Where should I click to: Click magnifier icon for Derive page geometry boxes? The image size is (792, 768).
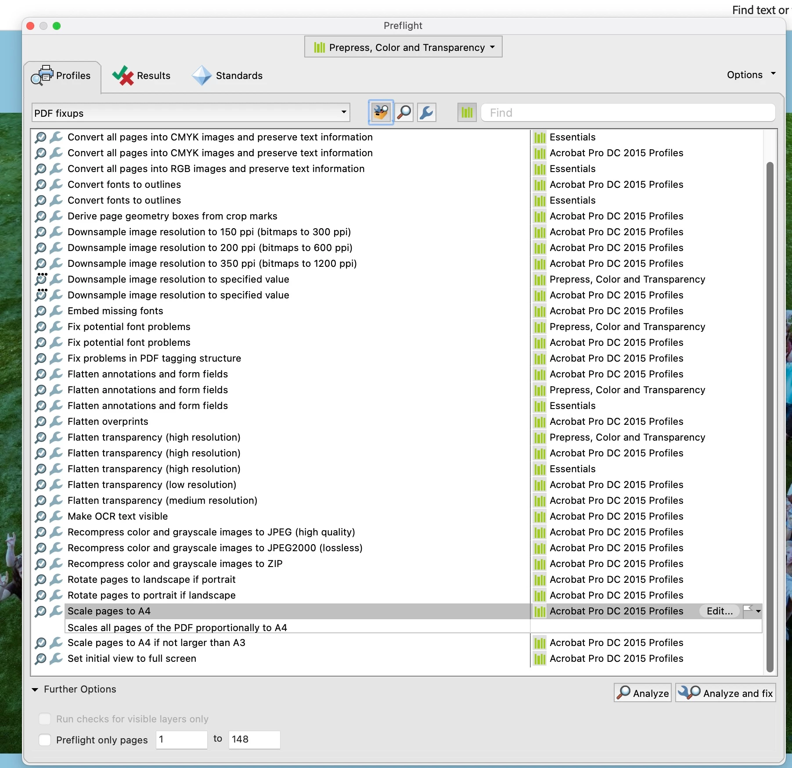click(40, 216)
